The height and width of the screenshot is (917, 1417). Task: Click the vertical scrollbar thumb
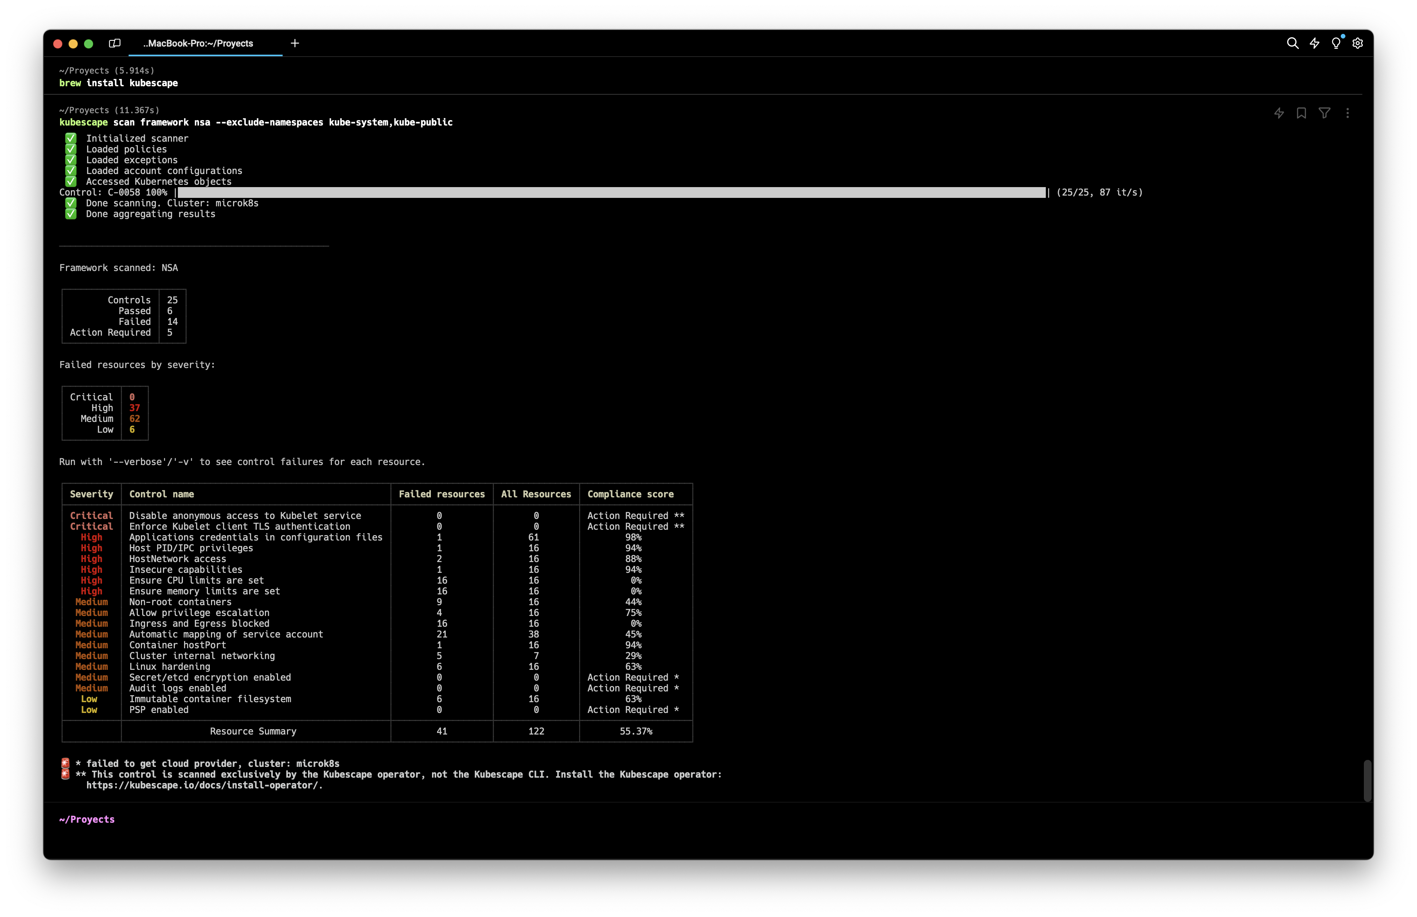pyautogui.click(x=1368, y=781)
